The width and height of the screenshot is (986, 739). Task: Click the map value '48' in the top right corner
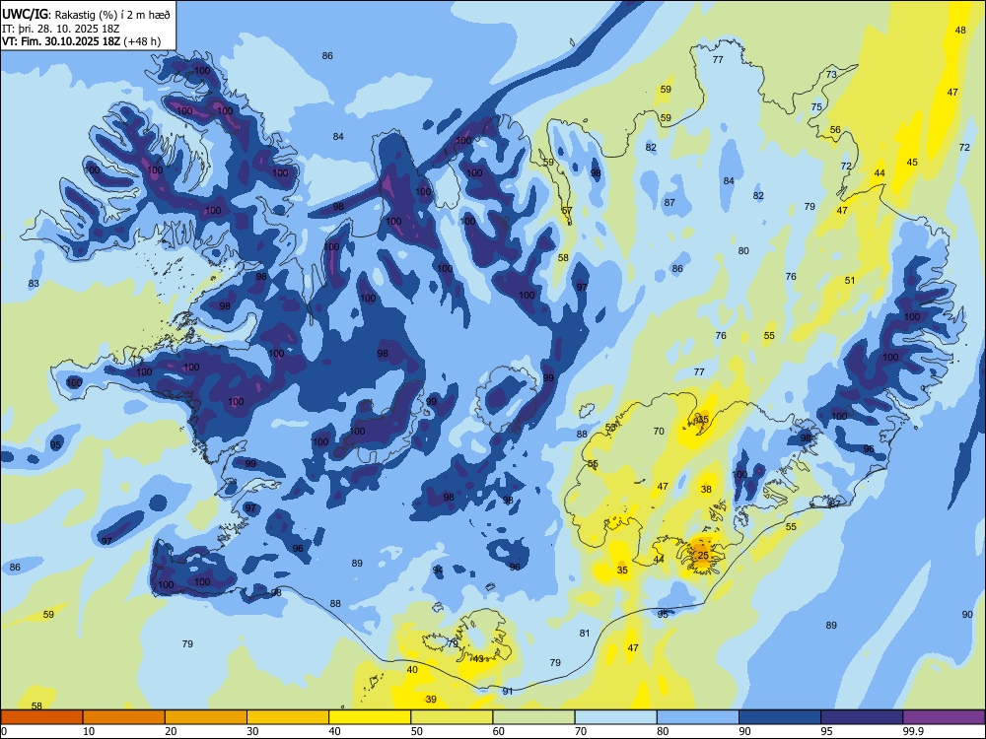click(x=960, y=30)
